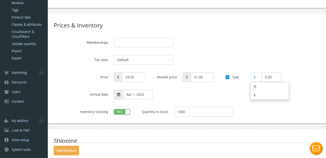
Task: Click the Inventory tracking label
Action: click(94, 112)
